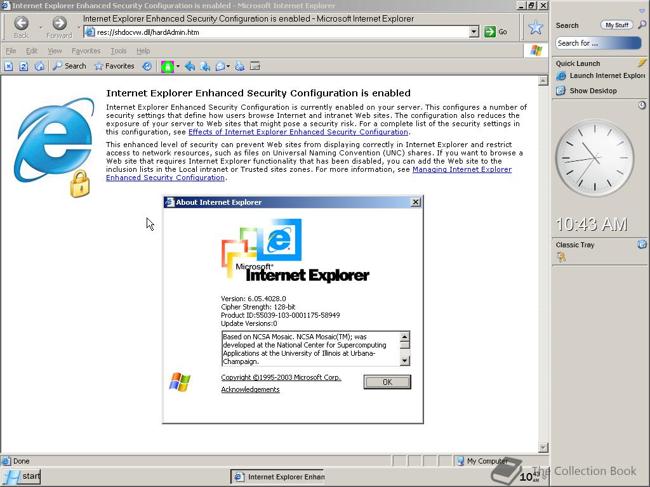Click page scrollbar down arrow
This screenshot has height=487, width=650.
point(543,447)
